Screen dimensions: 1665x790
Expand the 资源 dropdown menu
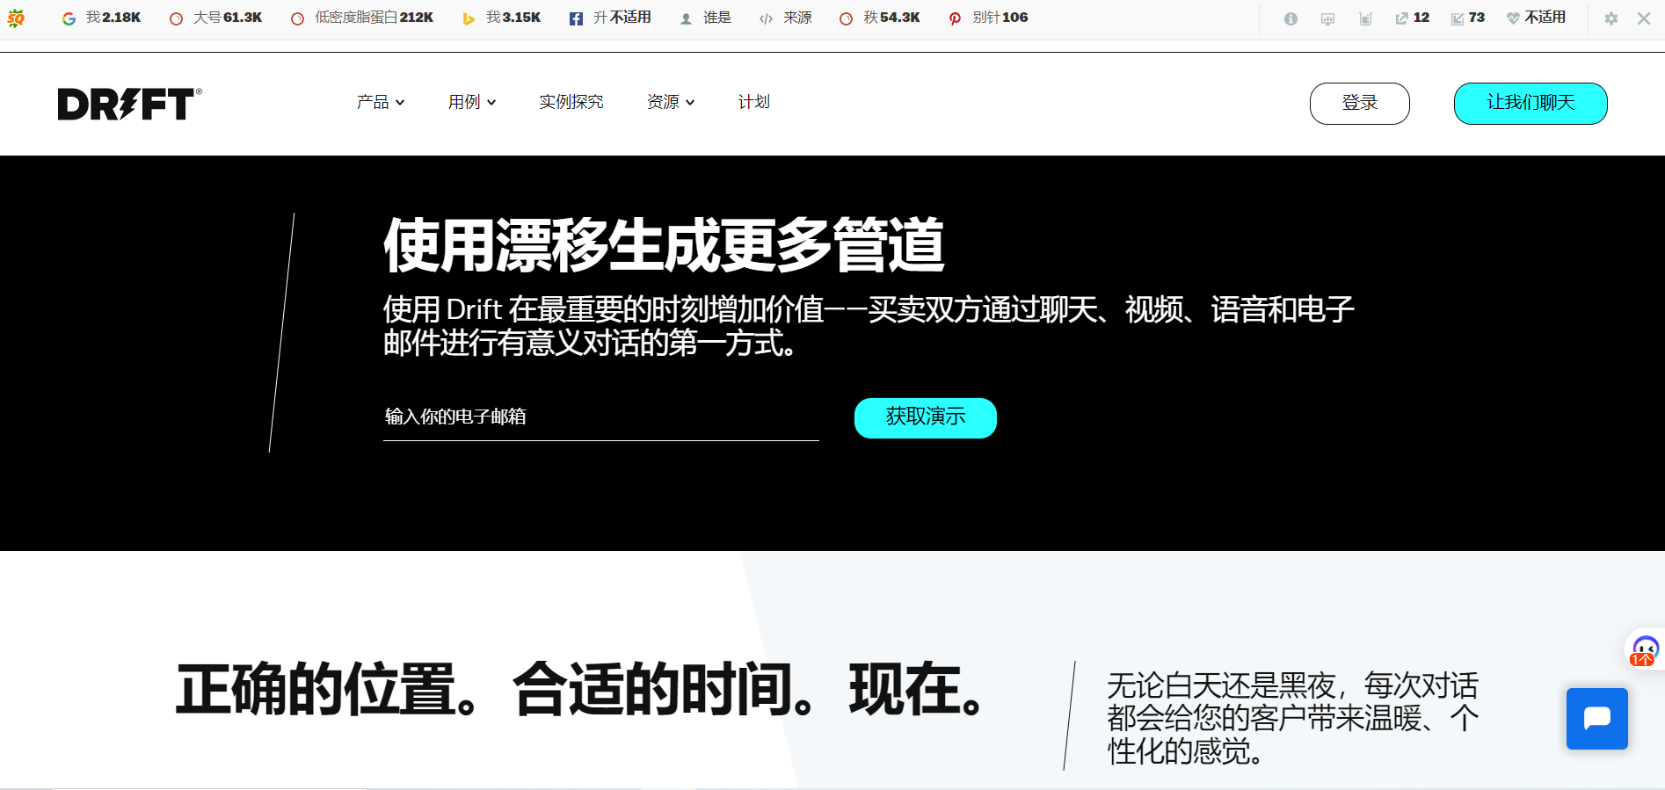click(671, 102)
